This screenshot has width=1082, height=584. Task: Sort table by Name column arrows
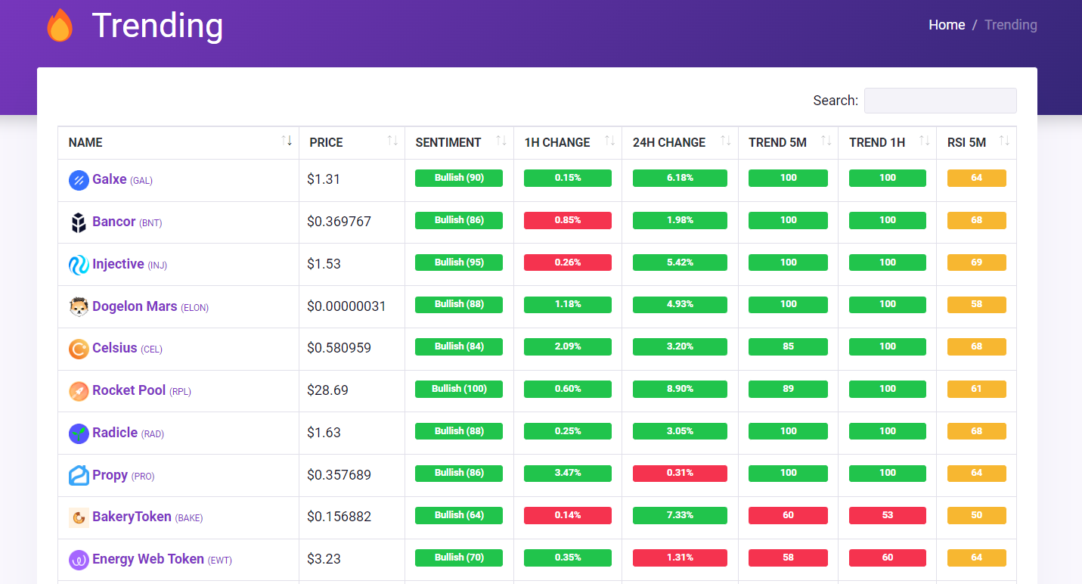point(287,141)
